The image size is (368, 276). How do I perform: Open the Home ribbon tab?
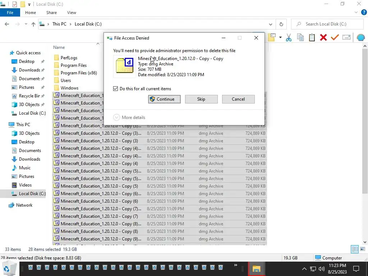click(x=31, y=13)
